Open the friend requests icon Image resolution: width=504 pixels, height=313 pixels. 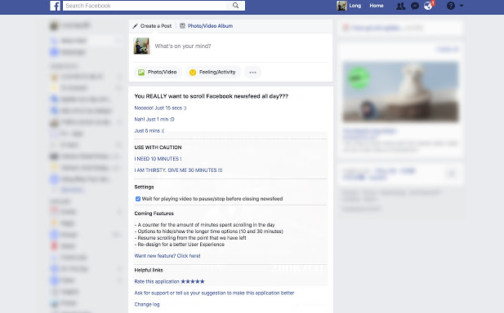(x=400, y=6)
